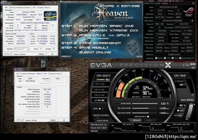Open the Processor #1 selection dropdown
The image size is (198, 140).
pyautogui.click(x=21, y=49)
